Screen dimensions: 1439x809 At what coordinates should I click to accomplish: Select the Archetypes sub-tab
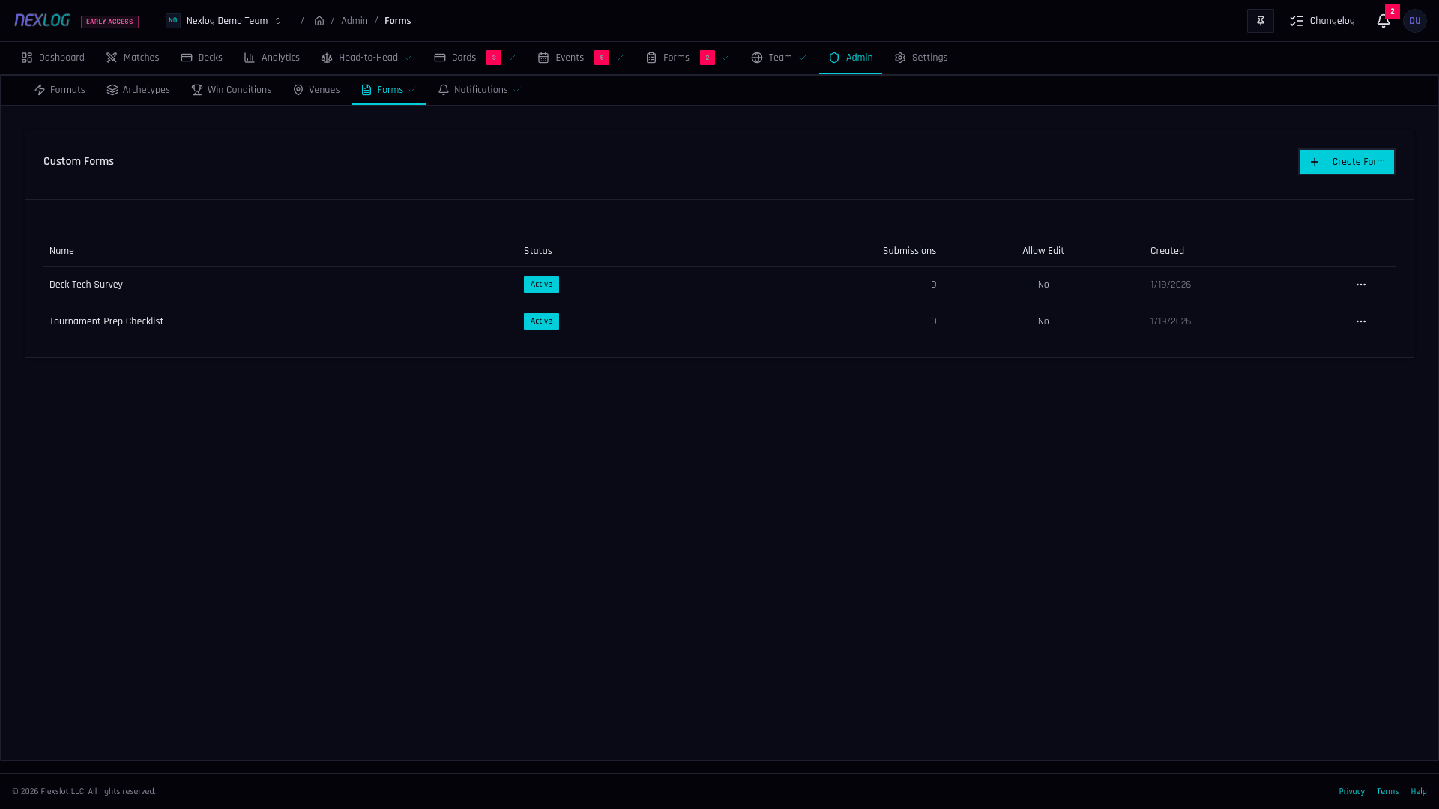[139, 90]
